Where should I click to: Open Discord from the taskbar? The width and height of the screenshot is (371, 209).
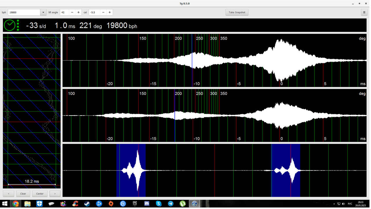[147, 204]
